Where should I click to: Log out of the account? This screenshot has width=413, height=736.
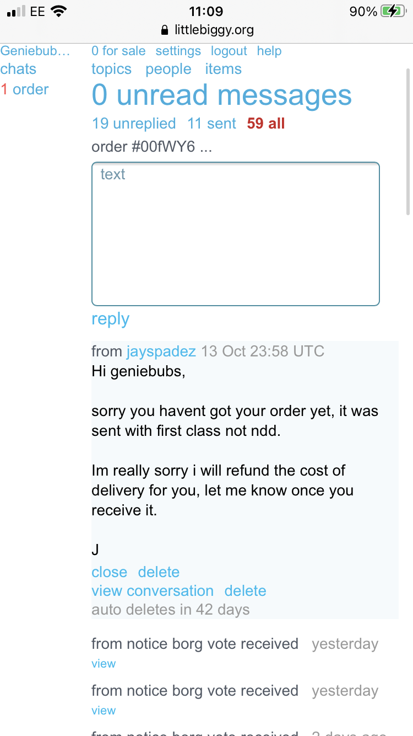click(229, 51)
